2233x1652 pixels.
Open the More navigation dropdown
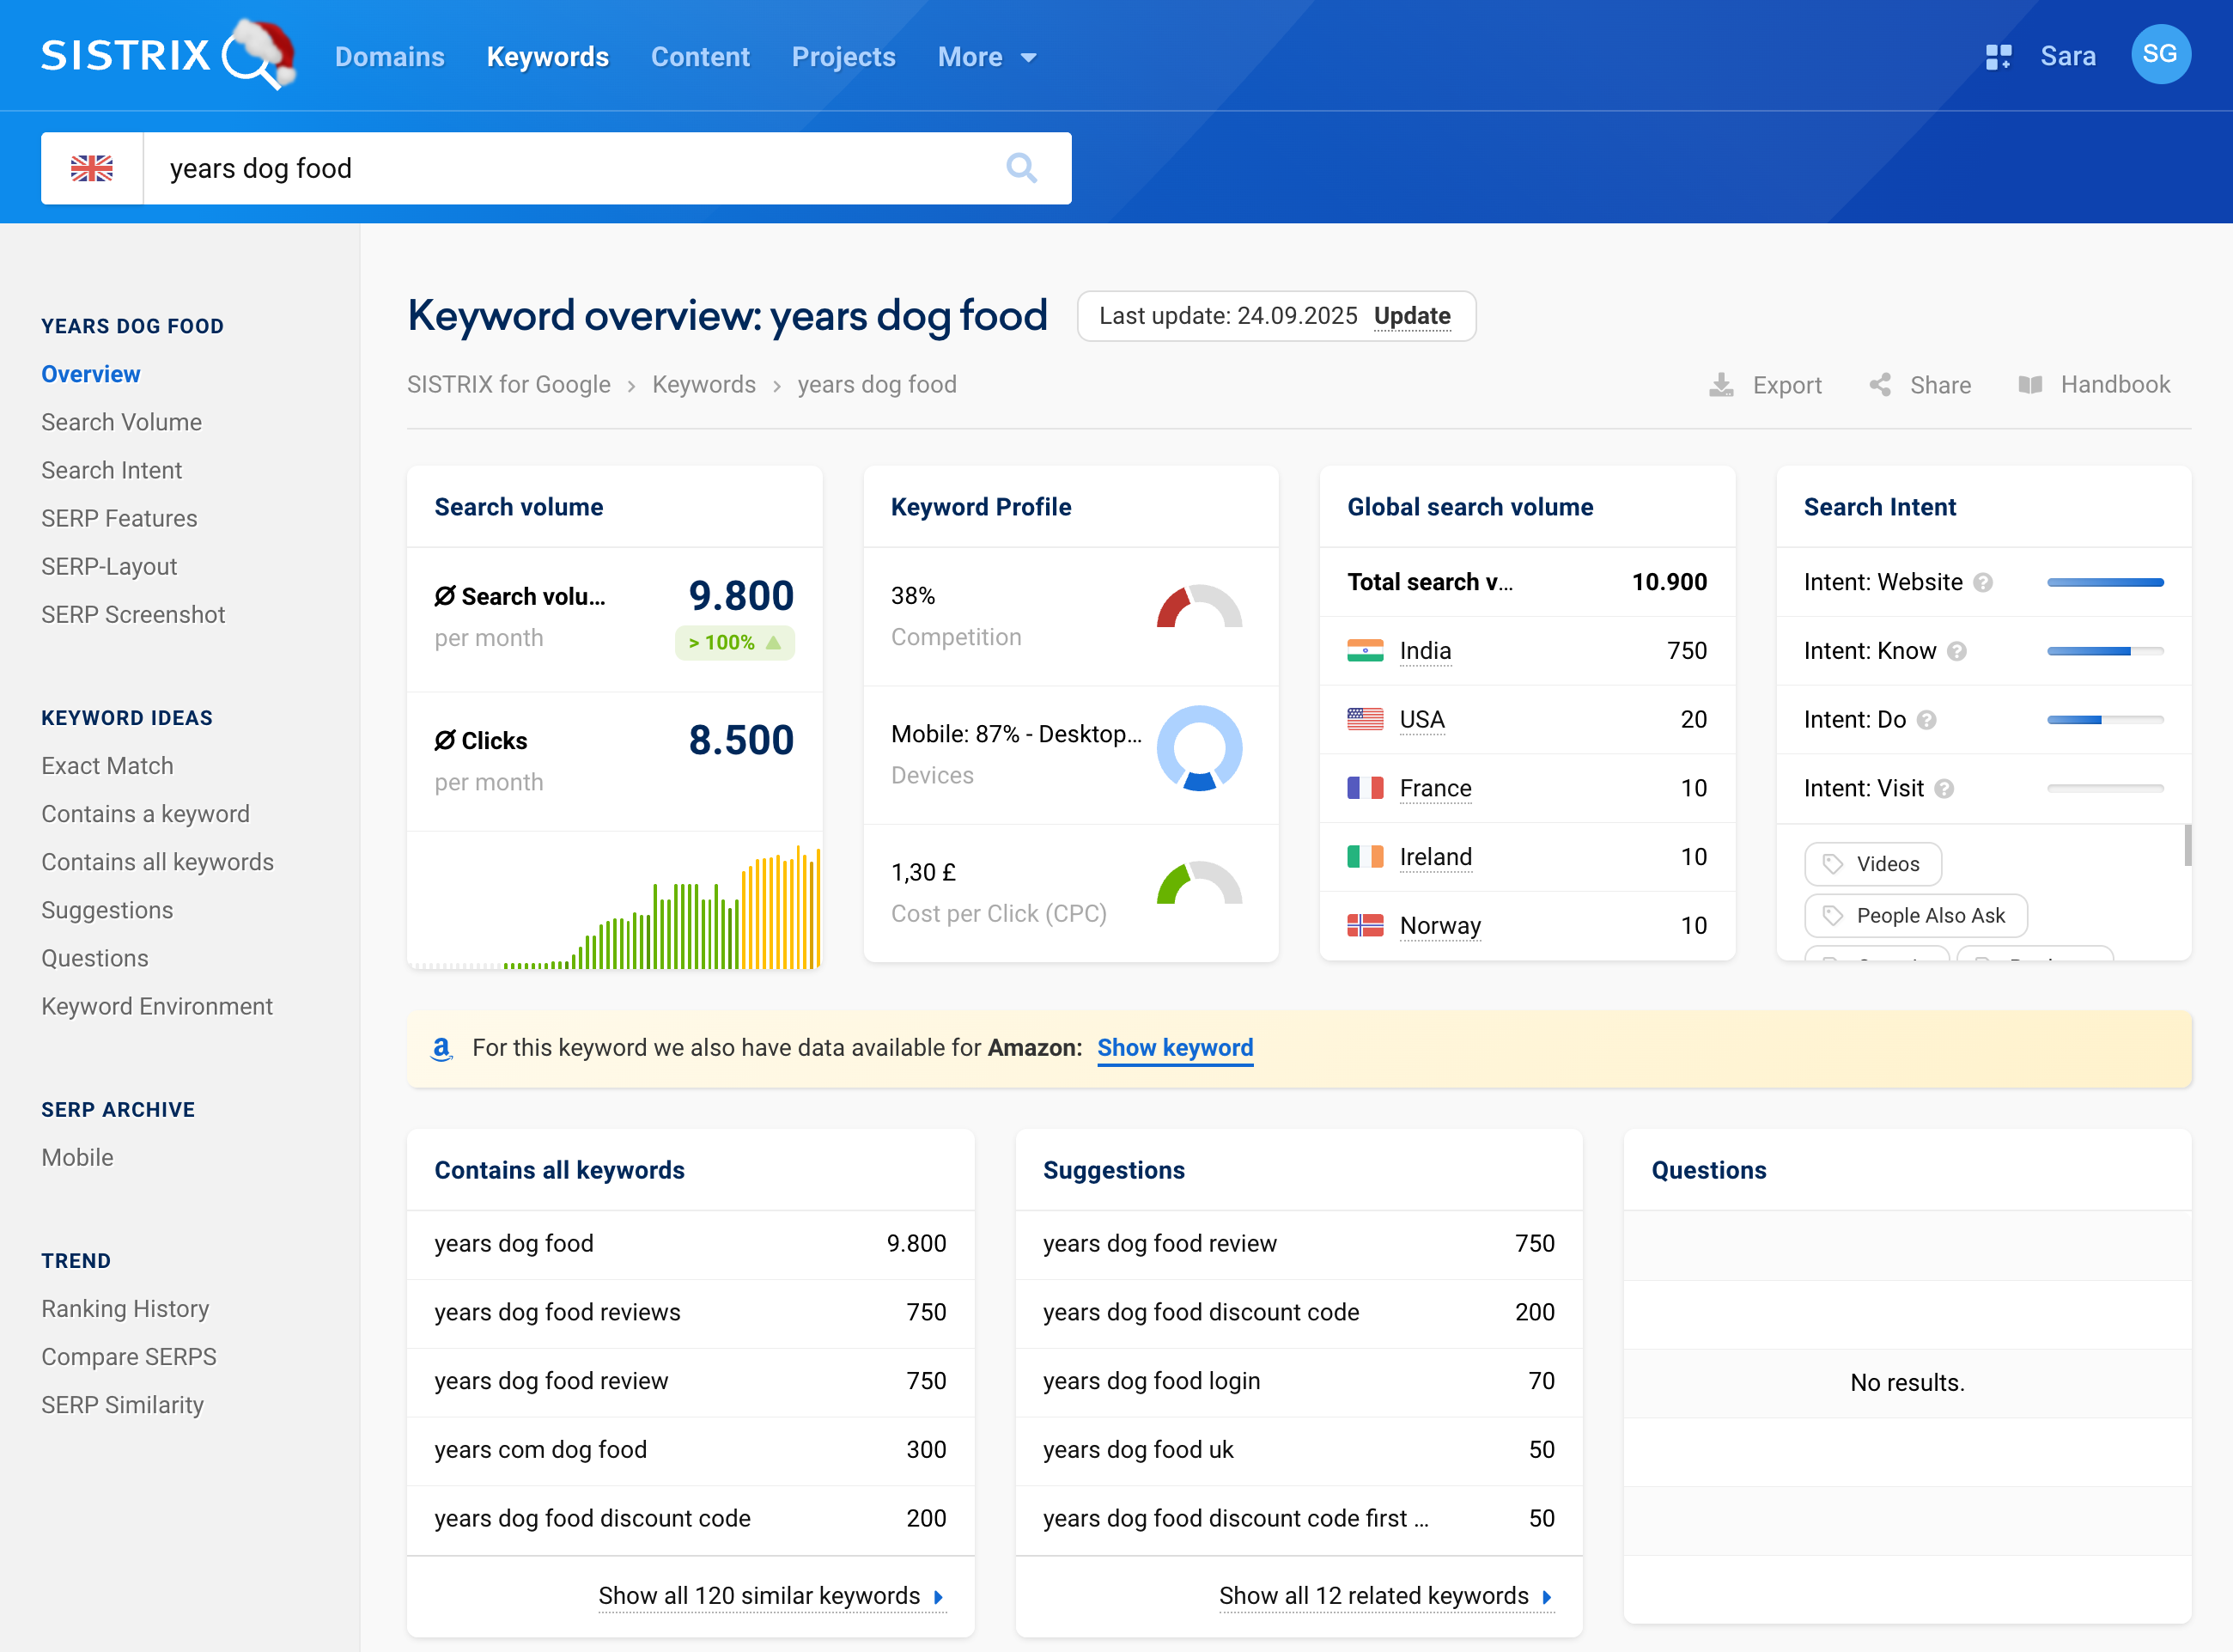987,57
